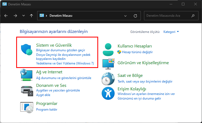The height and width of the screenshot is (123, 202).
Task: Maximize the Denetim Masası window
Action: click(183, 4)
